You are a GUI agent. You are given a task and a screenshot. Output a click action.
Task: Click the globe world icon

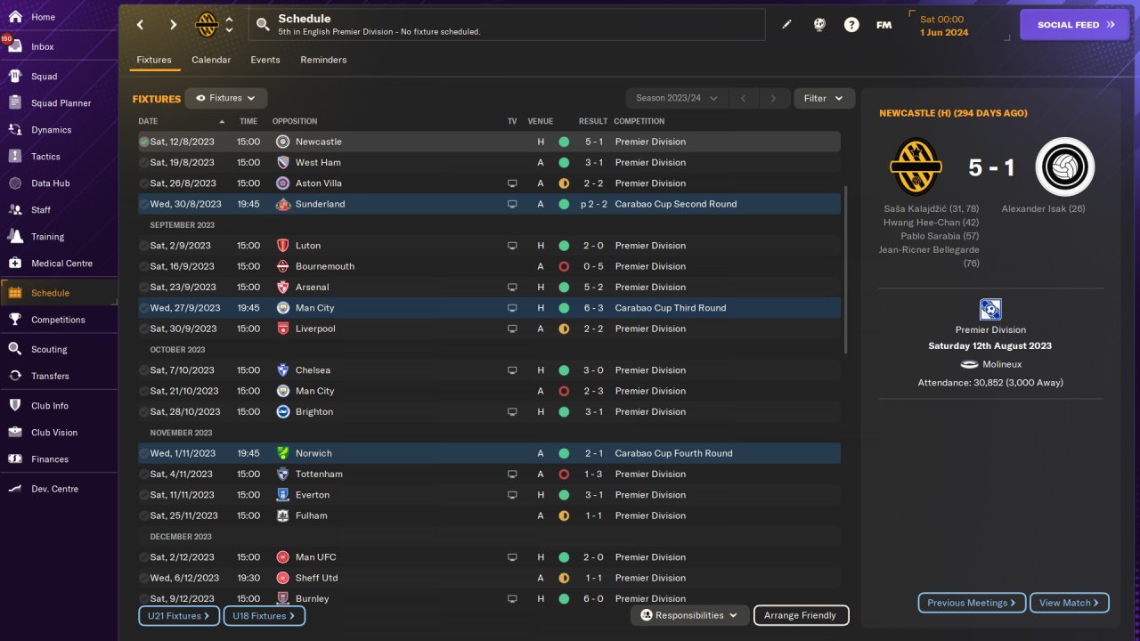819,25
